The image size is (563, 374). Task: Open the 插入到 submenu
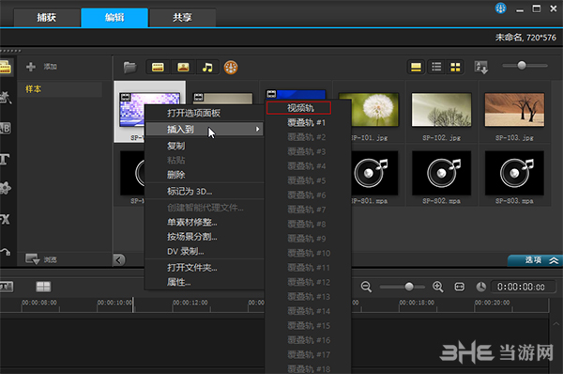click(x=204, y=129)
